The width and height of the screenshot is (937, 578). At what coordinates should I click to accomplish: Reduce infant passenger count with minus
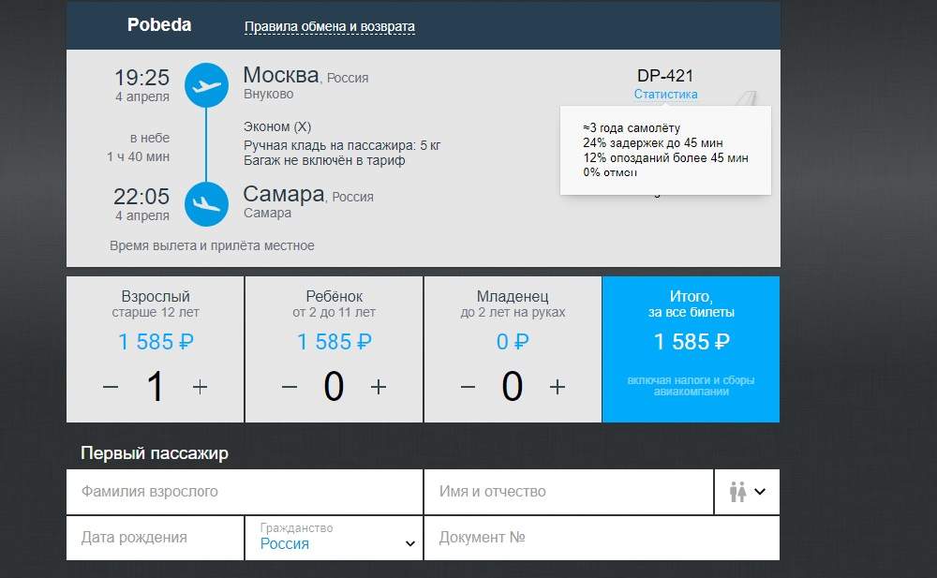tap(468, 387)
